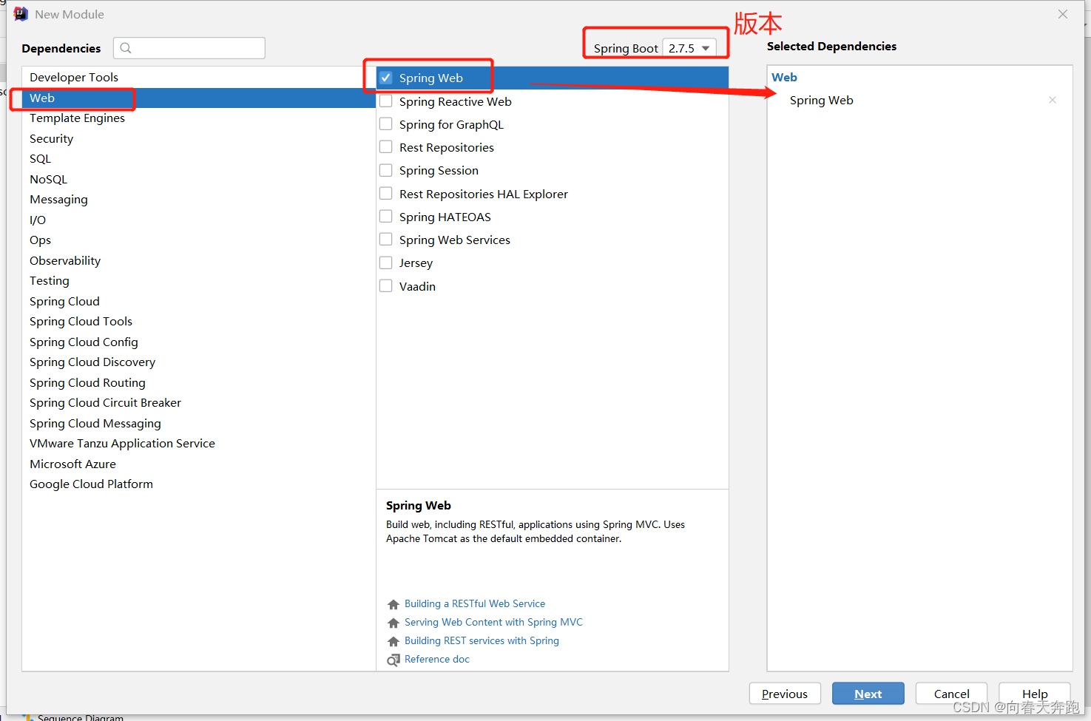Click the search magnifier icon in Dependencies
This screenshot has width=1091, height=721.
(x=126, y=48)
